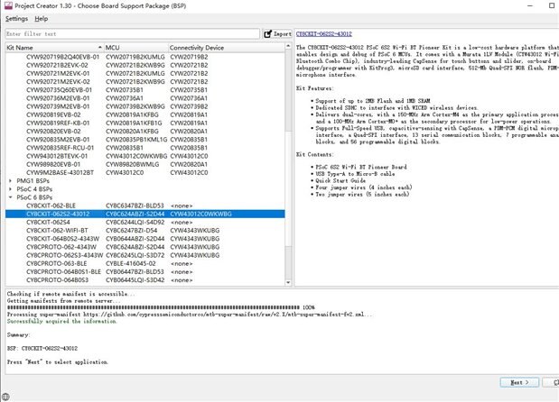Click the CY8C6347BZI-BLD53 MCU cell
Screen dimensions: 559x402
[135, 206]
